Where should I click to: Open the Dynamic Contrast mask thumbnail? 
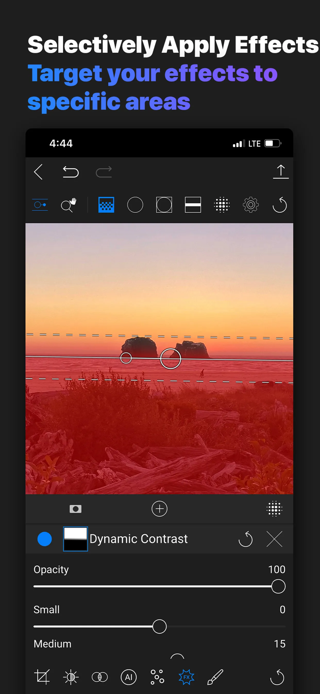tap(75, 539)
